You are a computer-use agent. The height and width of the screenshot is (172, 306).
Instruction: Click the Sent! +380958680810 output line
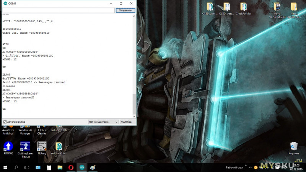point(34,82)
